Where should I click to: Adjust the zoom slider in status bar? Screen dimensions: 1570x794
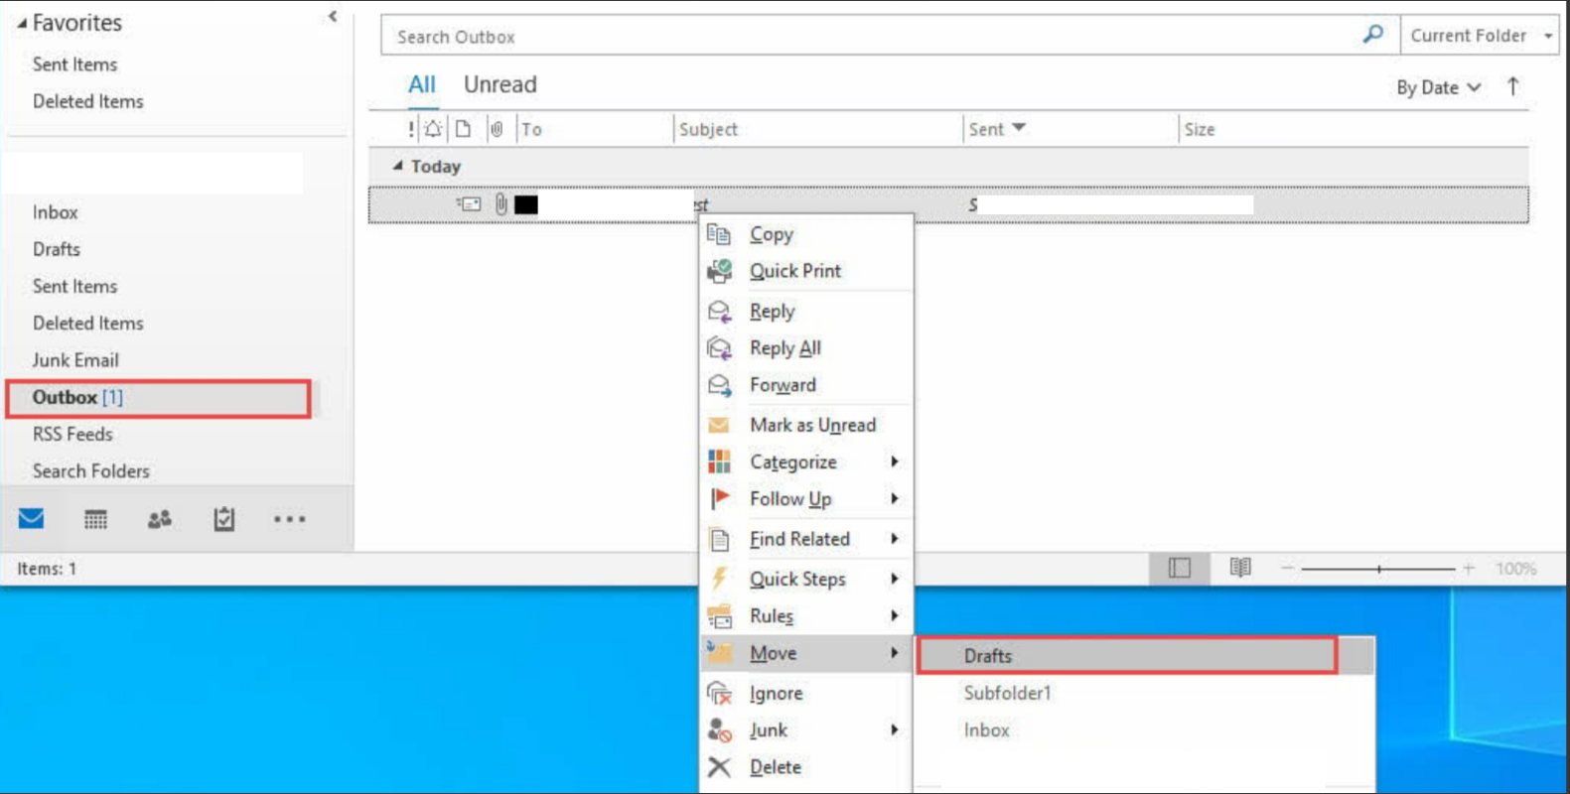tap(1378, 569)
